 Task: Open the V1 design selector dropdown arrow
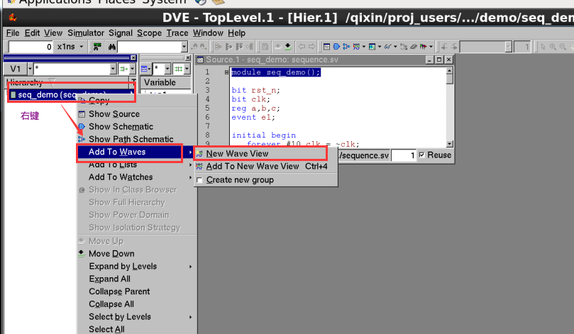30,69
